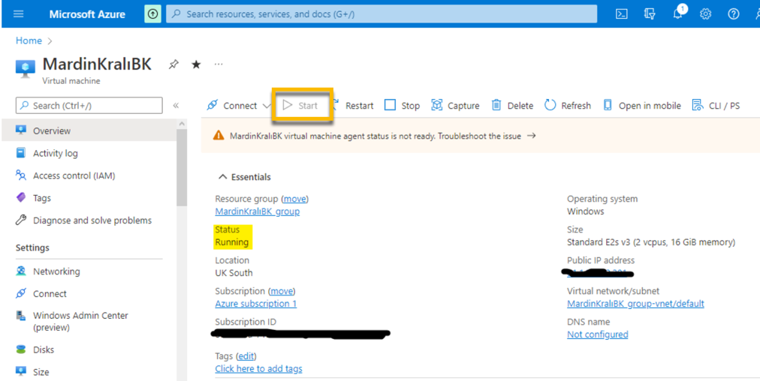The image size is (760, 381).
Task: Select the Standard E2s v3 size text
Action: (651, 242)
